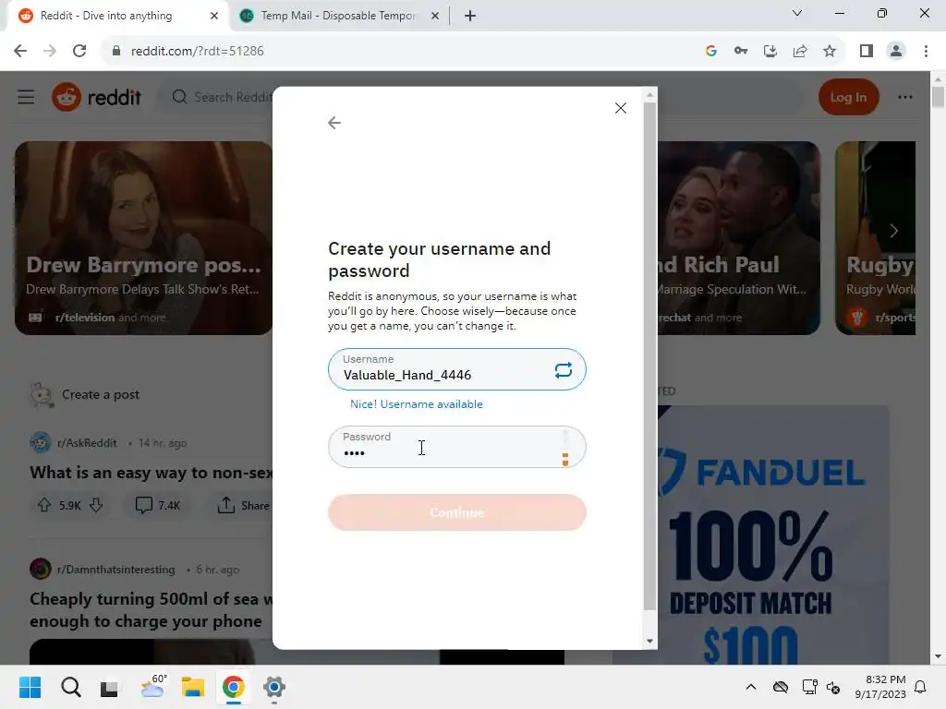Click the page's main vertical scrollbar
This screenshot has width=946, height=709.
[x=938, y=97]
